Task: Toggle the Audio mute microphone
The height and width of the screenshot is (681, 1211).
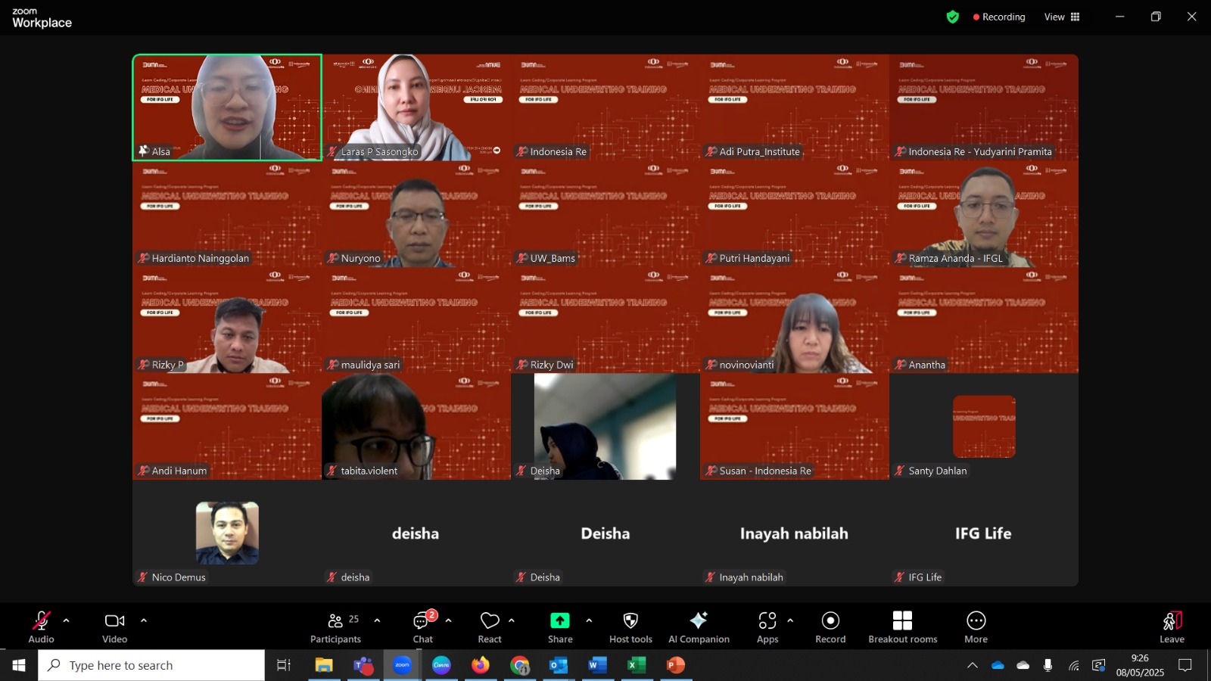Action: (x=41, y=627)
